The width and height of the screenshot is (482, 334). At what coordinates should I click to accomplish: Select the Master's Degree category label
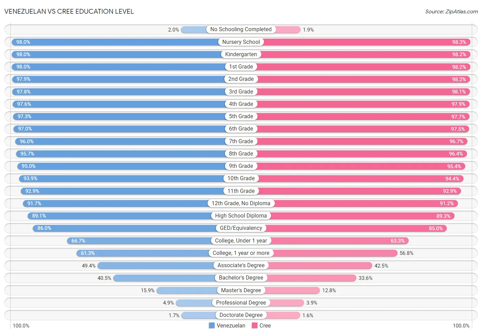point(241,290)
